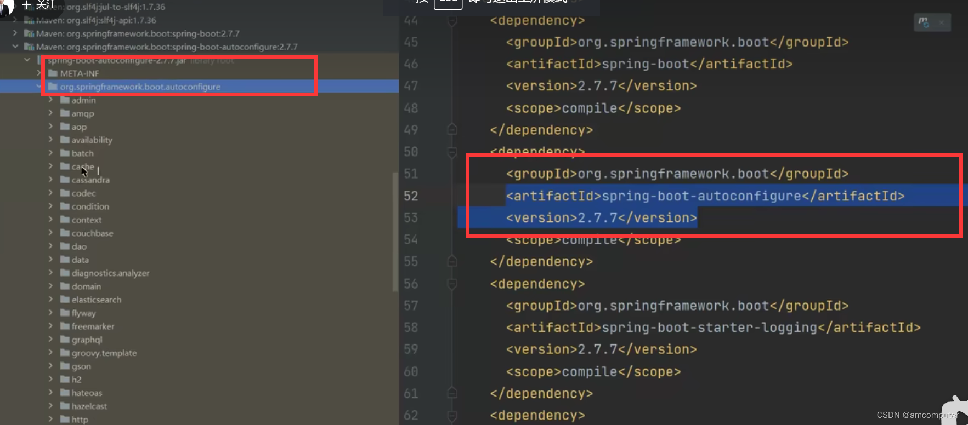Click the data package folder icon

(65, 260)
